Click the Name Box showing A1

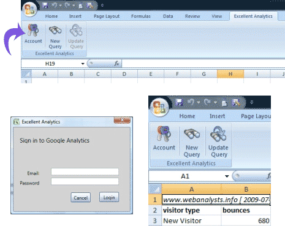[186, 176]
